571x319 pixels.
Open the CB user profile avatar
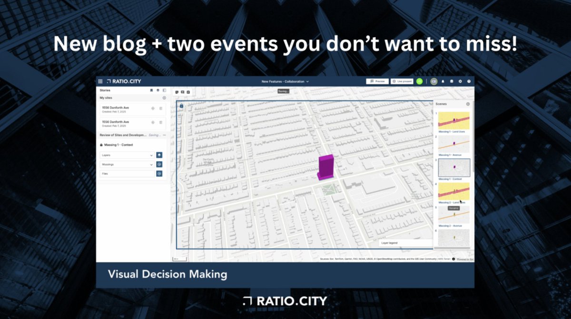pyautogui.click(x=434, y=81)
